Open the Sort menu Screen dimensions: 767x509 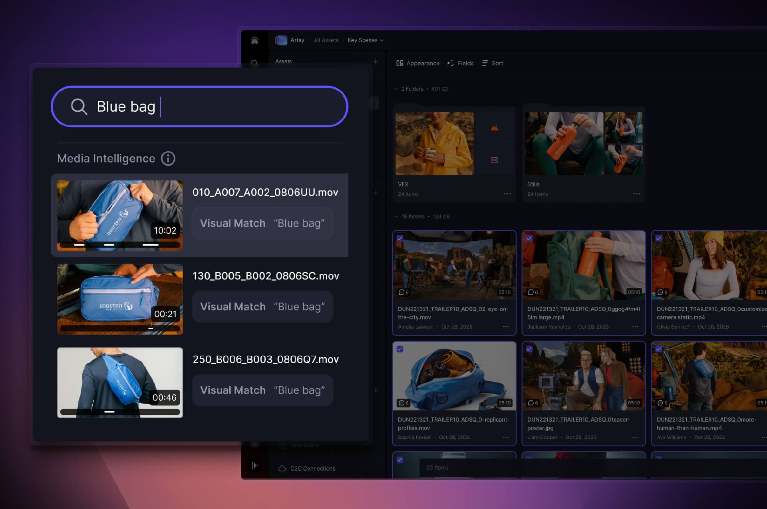coord(493,63)
